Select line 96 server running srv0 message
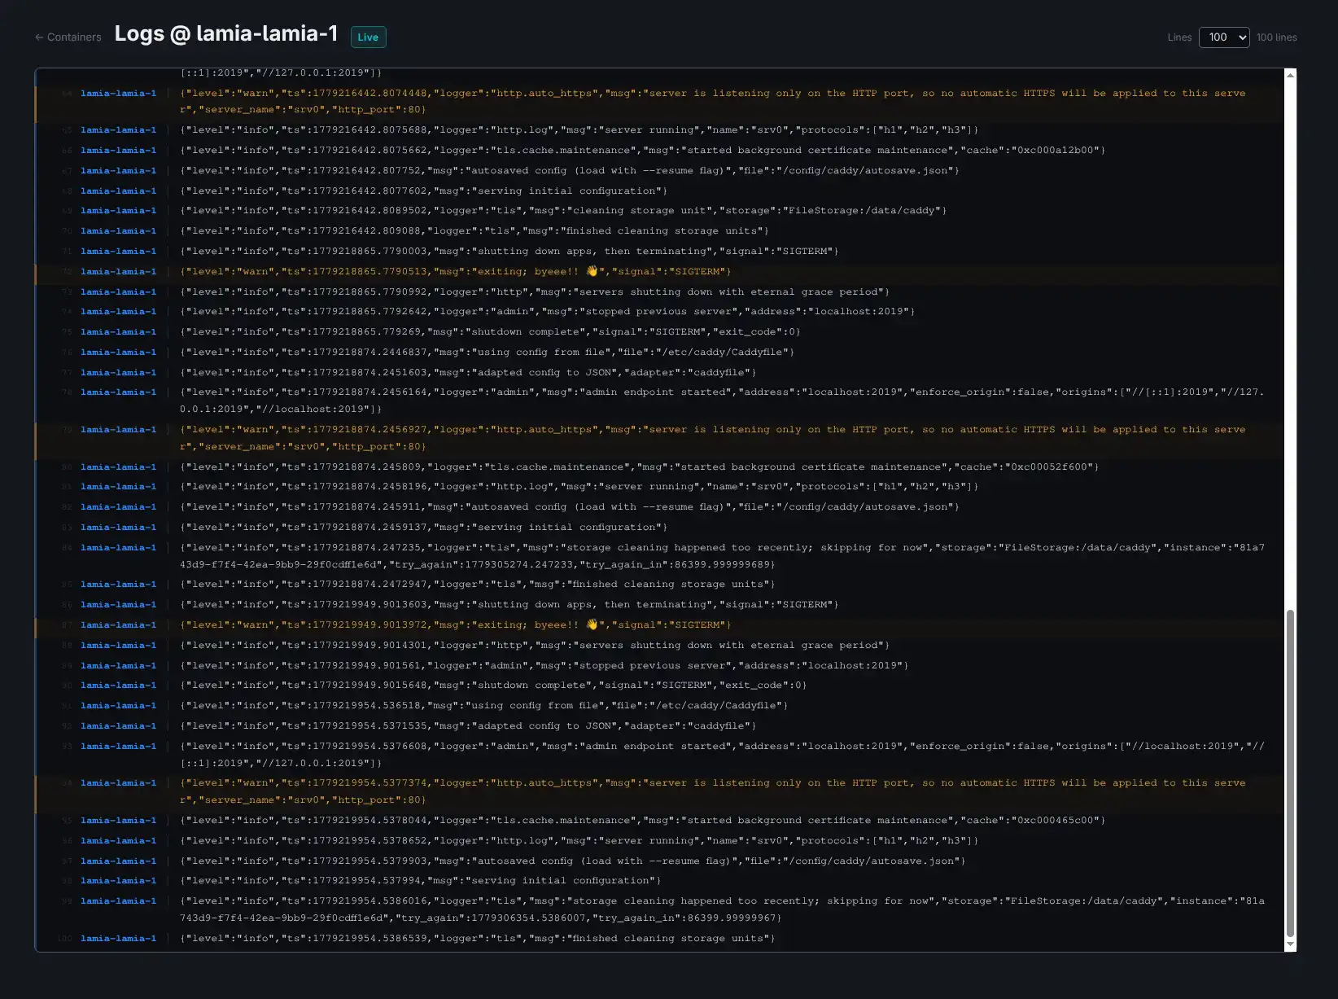This screenshot has height=999, width=1338. 579,841
